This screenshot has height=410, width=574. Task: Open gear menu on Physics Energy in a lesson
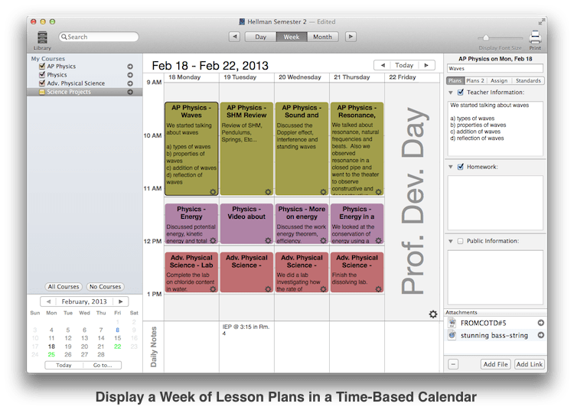coord(379,240)
